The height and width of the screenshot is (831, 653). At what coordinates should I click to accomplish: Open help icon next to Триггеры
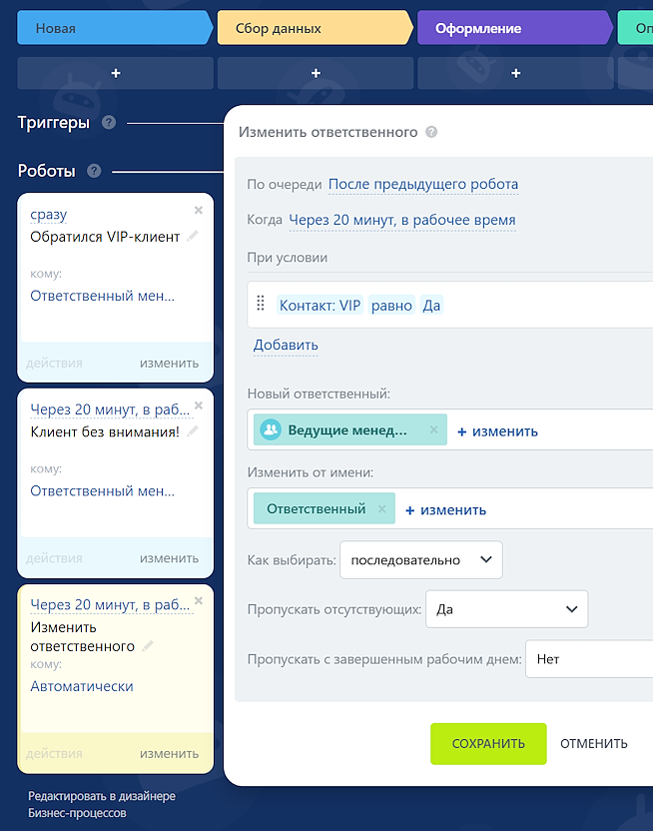click(x=109, y=123)
